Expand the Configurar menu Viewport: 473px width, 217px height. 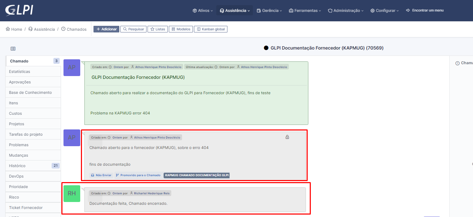(384, 10)
